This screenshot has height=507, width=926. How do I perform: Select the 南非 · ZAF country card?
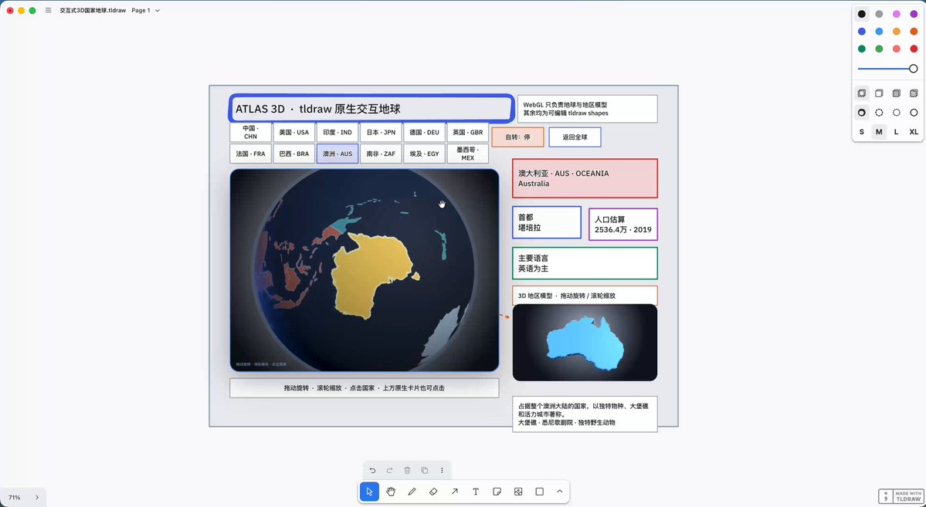point(381,154)
